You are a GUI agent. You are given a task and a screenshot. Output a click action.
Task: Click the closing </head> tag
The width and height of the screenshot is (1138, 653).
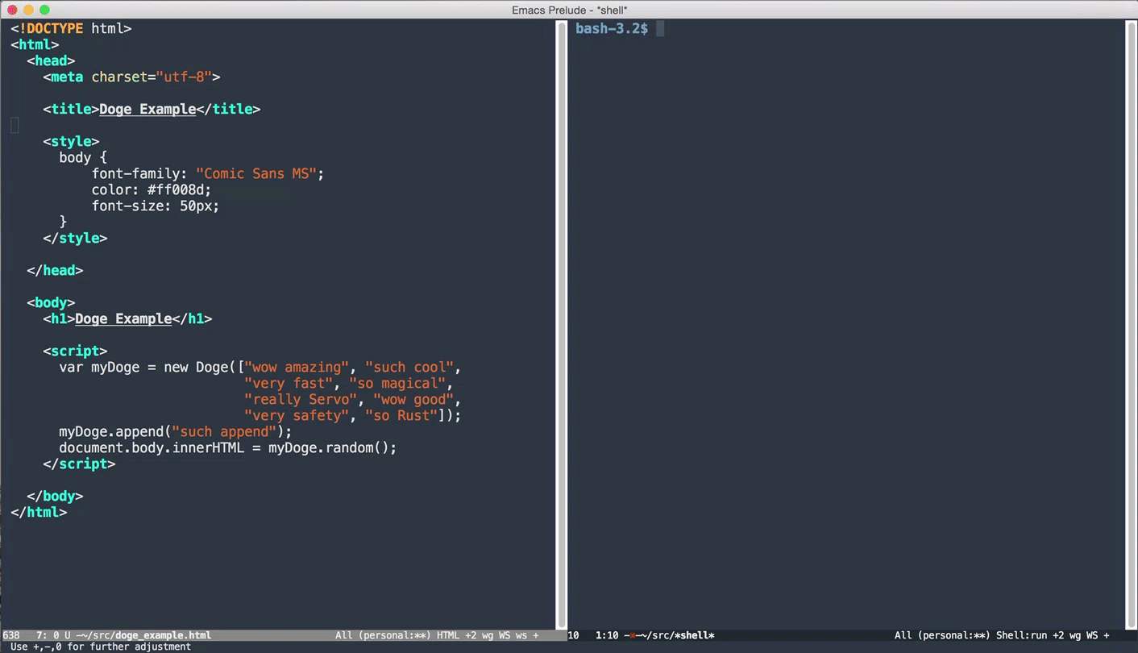click(55, 270)
